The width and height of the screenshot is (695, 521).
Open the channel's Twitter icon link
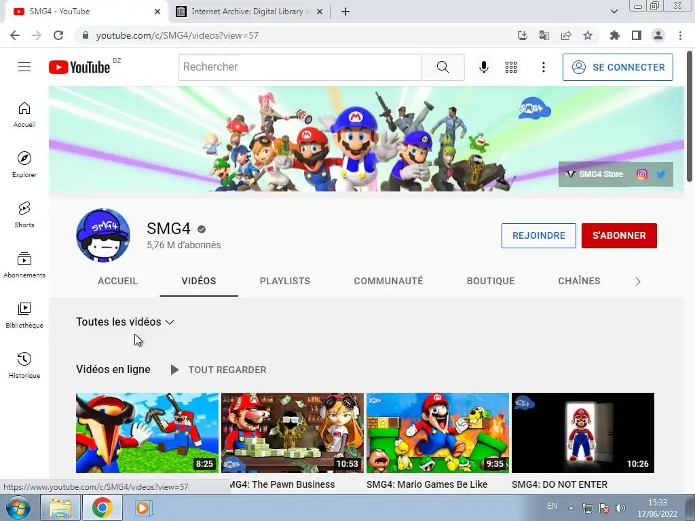pyautogui.click(x=661, y=174)
